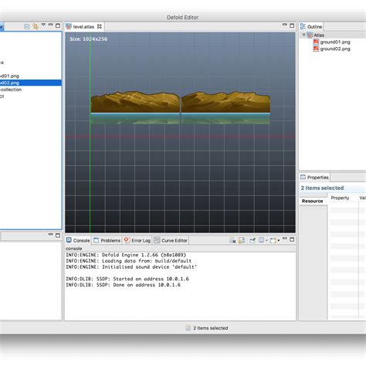Close the level.atlas tab

click(x=100, y=26)
